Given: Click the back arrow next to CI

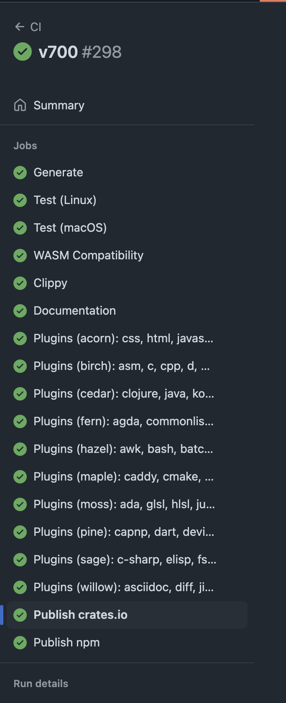Looking at the screenshot, I should point(19,27).
